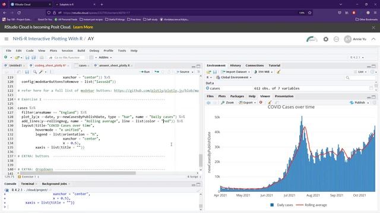The image size is (380, 213).
Task: Open the Tools menu
Action: [122, 51]
